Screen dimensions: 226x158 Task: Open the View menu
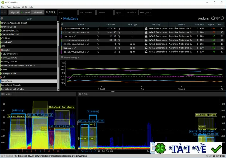pos(8,7)
